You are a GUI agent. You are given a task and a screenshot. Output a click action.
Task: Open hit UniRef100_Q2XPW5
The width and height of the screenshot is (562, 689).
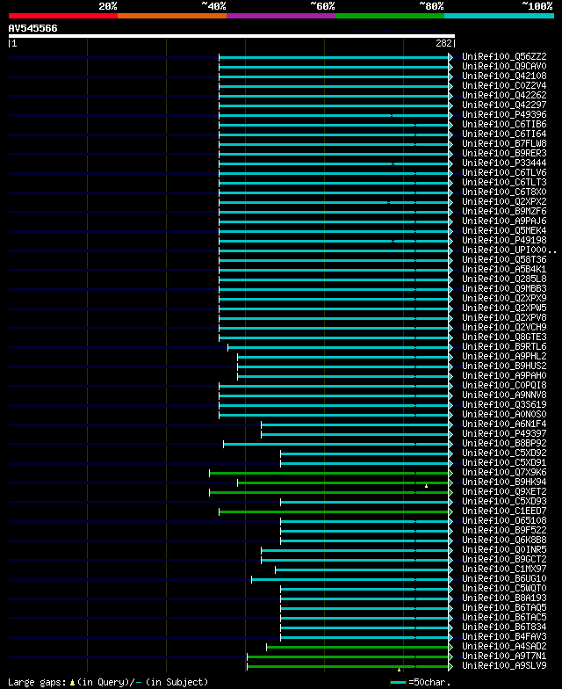[504, 308]
